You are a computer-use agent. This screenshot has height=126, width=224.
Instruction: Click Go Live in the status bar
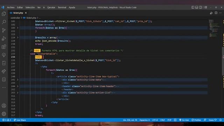[184, 120]
